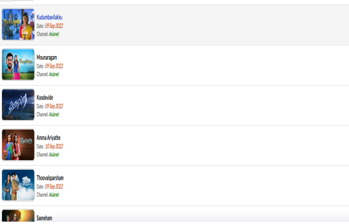Select the Mounaragam title

tap(47, 58)
